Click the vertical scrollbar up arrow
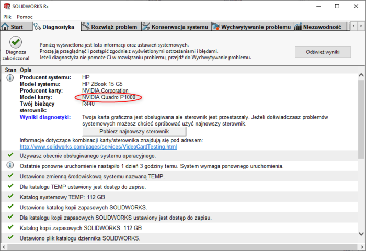This screenshot has height=251, width=366. tap(361, 75)
